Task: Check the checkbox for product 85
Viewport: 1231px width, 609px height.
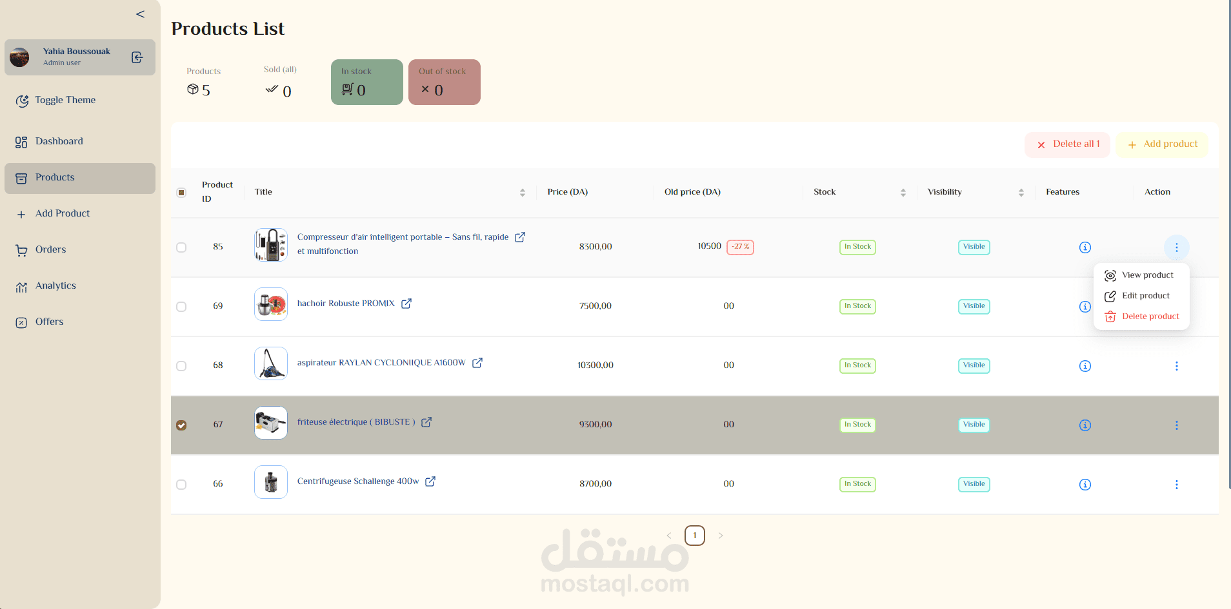Action: point(181,247)
